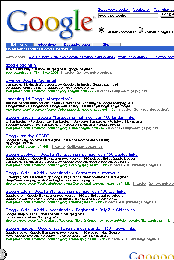Viewport: 174px width, 260px height.
Task: Open 'In cache' for Over de Google Pagina
Action: point(103,91)
